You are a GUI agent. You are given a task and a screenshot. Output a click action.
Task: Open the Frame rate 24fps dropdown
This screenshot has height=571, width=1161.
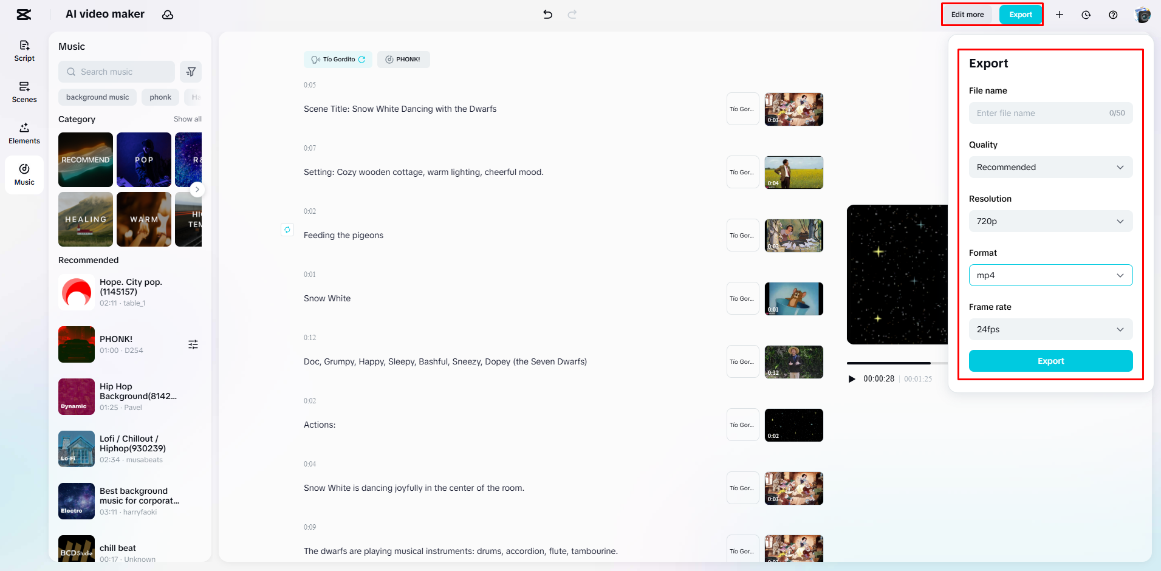tap(1050, 329)
